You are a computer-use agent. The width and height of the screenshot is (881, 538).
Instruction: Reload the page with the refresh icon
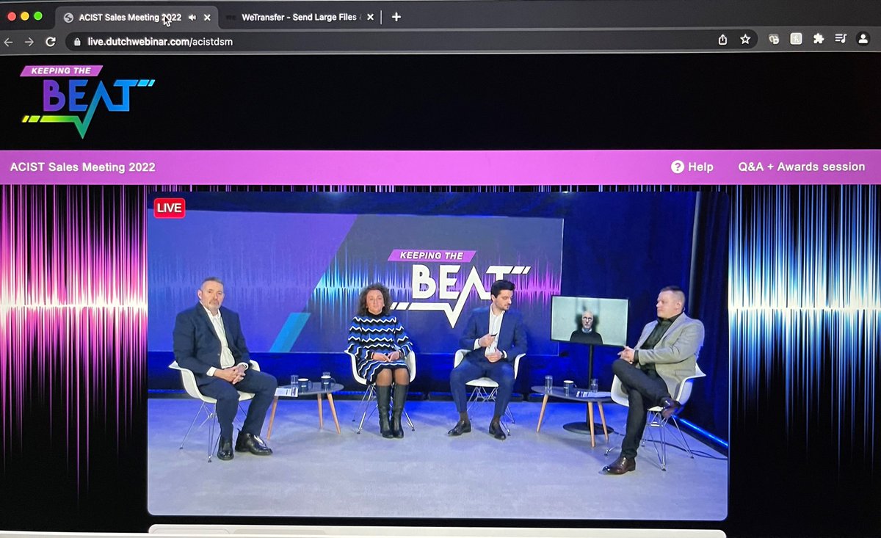pos(48,43)
